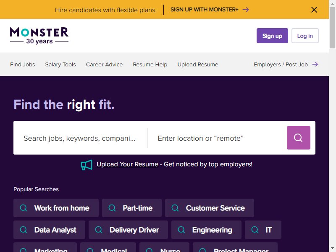The width and height of the screenshot is (336, 252).
Task: Select Upload Resume in navigation bar
Action: 198,65
